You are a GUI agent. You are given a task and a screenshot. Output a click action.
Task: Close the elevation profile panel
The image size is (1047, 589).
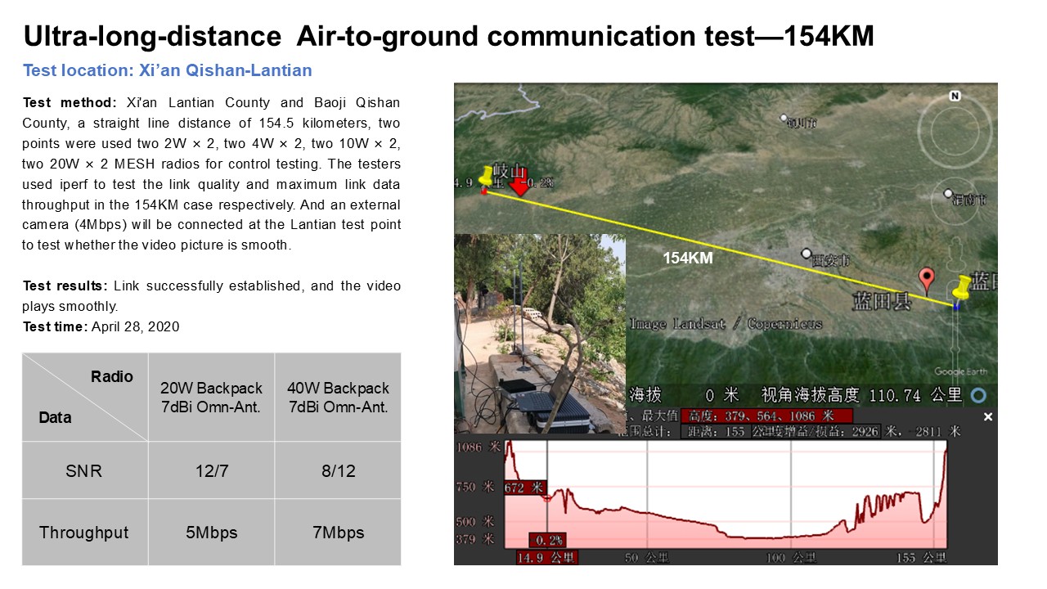tap(987, 417)
